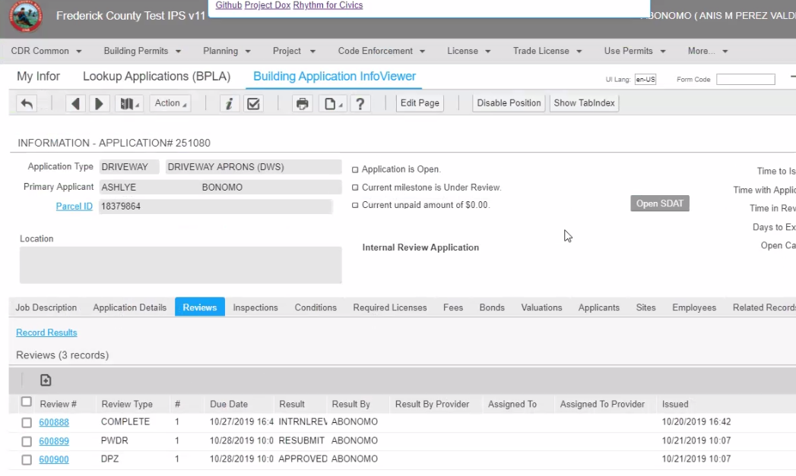Toggle the select-all reviews checkbox

(27, 402)
